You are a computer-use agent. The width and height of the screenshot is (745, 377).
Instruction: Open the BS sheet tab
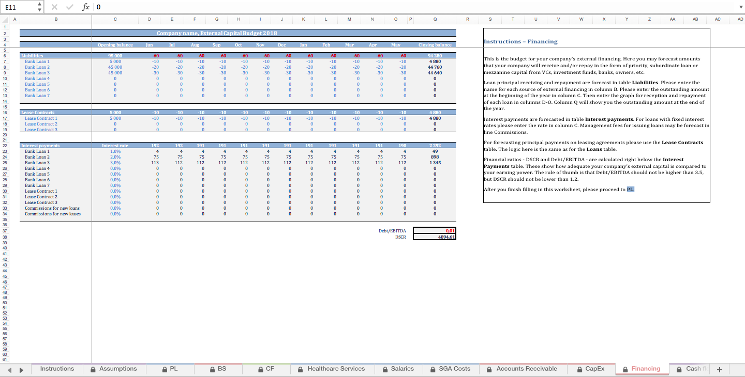click(217, 369)
